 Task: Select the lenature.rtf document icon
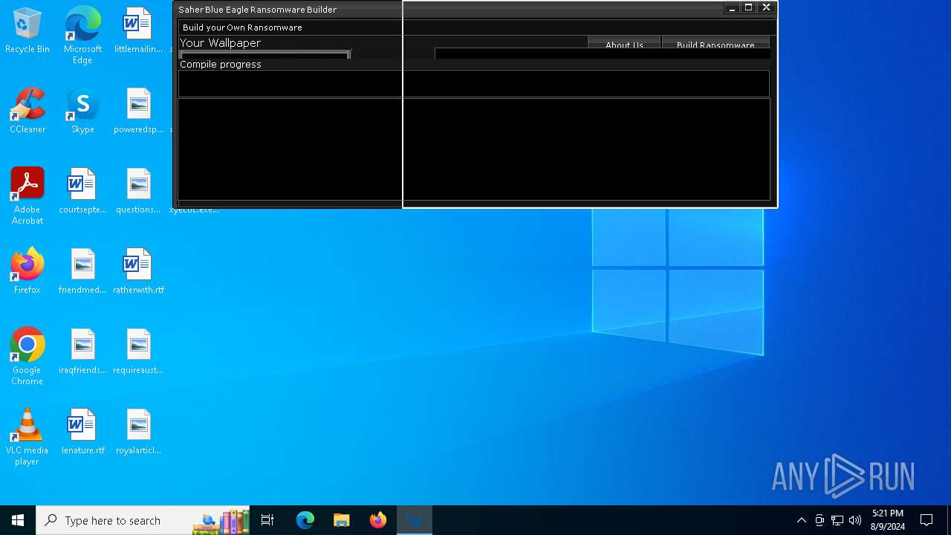click(82, 432)
